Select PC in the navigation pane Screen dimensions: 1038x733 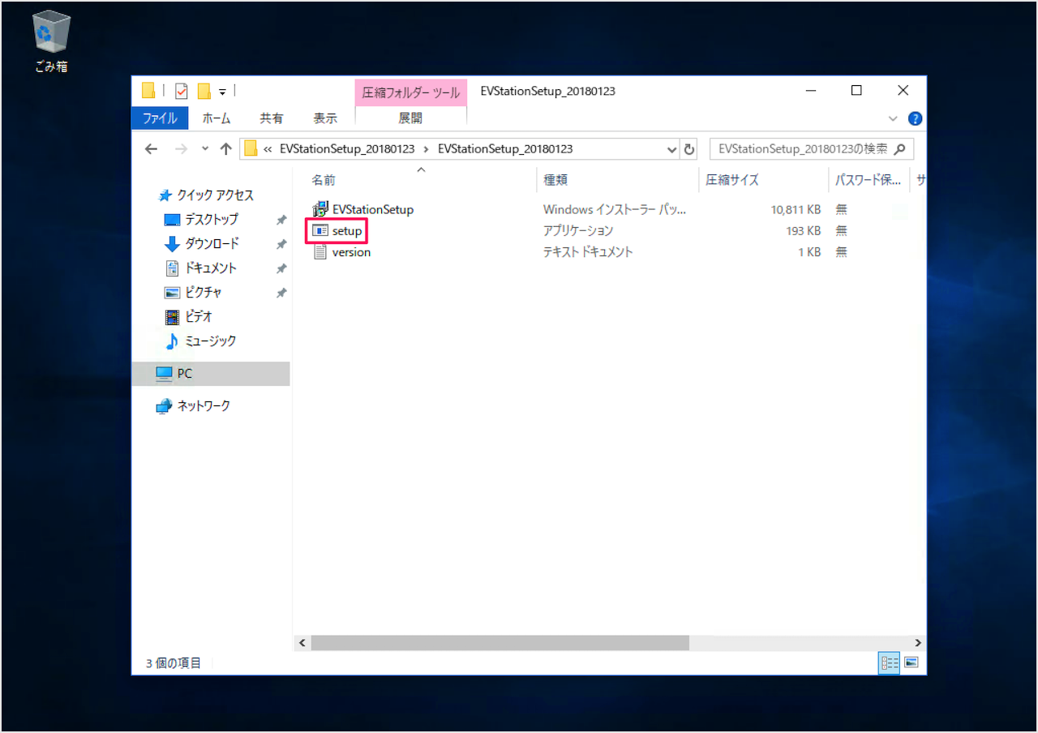tap(210, 374)
